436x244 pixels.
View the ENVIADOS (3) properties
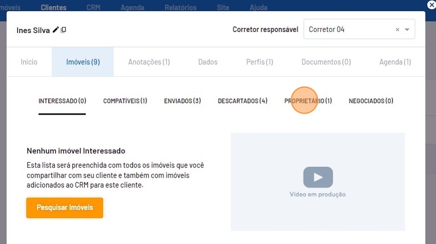183,101
